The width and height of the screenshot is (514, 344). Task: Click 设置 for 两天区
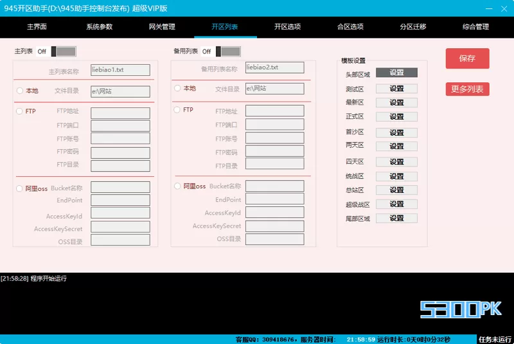click(396, 146)
